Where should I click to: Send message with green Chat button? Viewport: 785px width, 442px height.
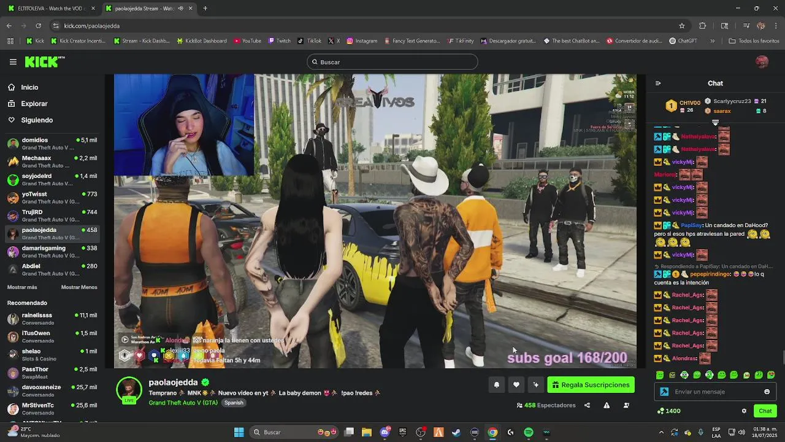(x=765, y=411)
